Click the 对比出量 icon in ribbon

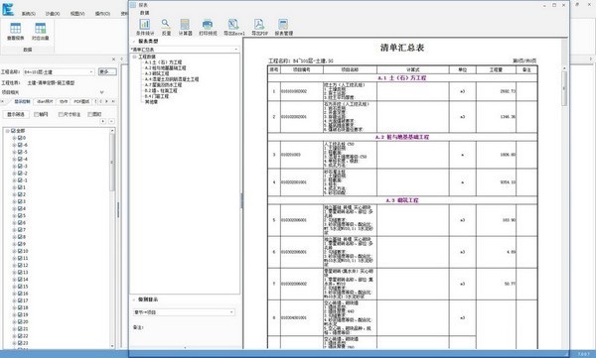pos(40,29)
